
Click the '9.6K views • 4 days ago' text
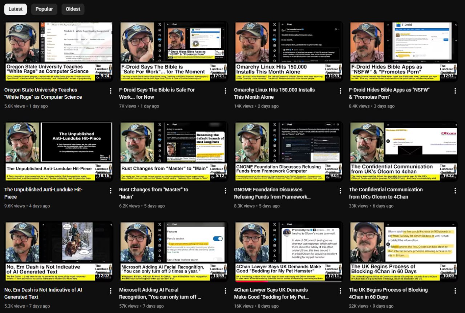pyautogui.click(x=27, y=206)
